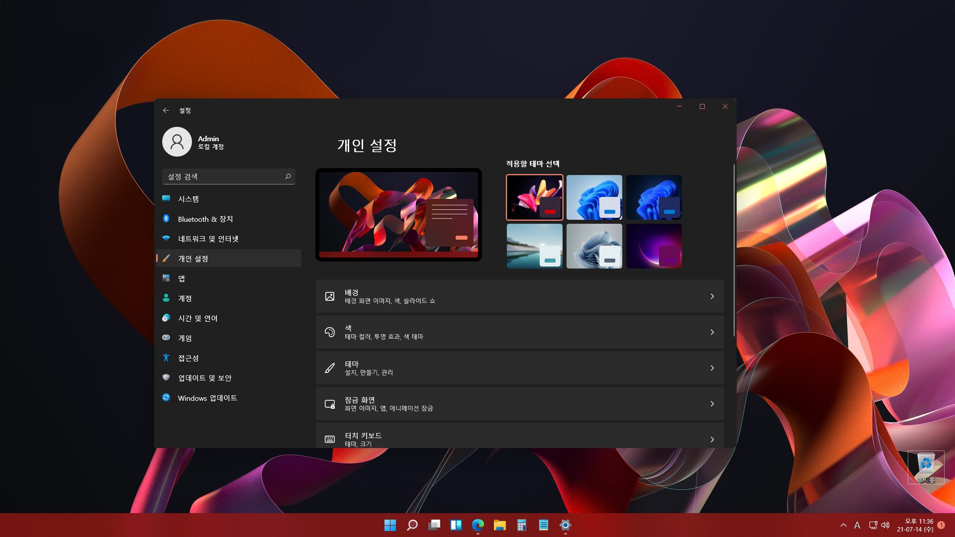Open 접근성 settings category
Screen dimensions: 955x537
[229, 358]
